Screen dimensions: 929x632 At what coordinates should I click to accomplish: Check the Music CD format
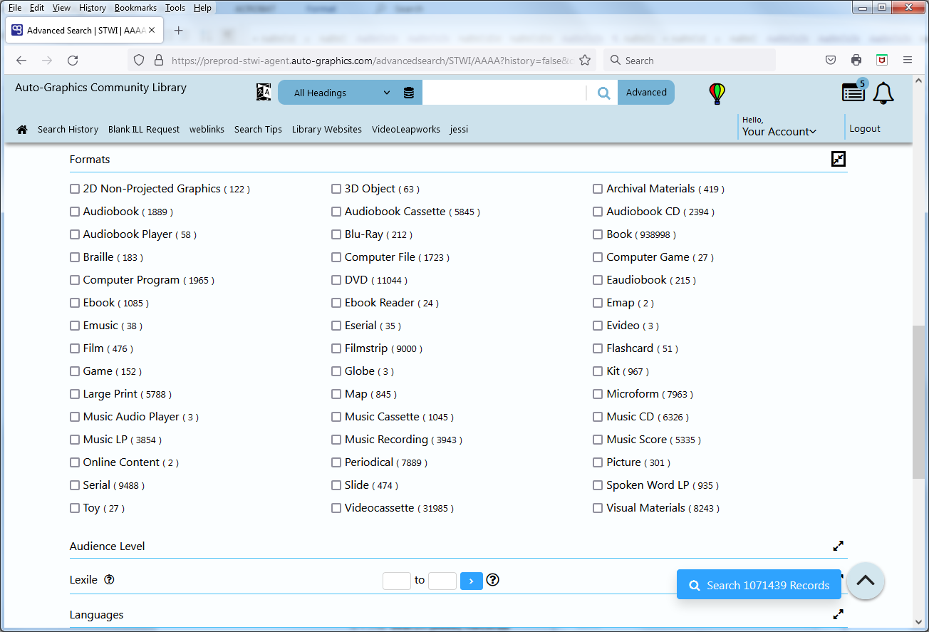click(x=598, y=417)
